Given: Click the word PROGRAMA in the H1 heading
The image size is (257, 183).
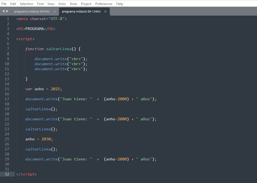Looking at the screenshot, I should 35,29.
